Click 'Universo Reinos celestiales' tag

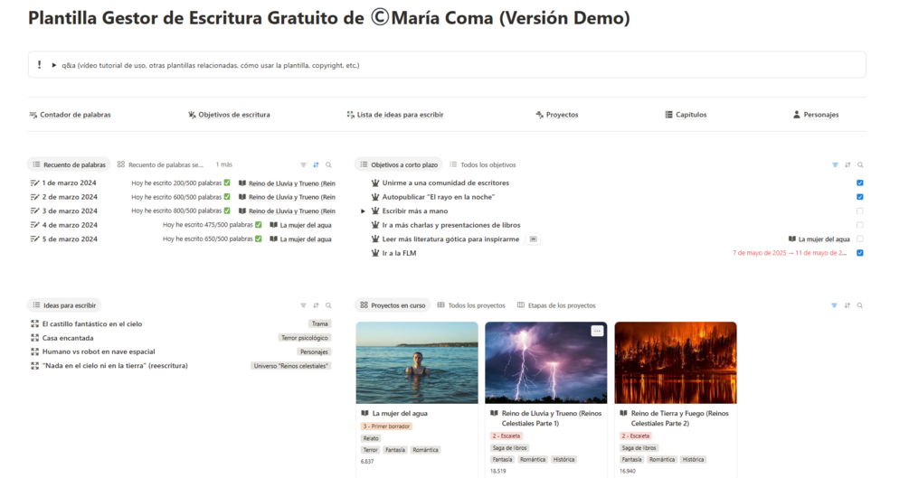click(291, 366)
